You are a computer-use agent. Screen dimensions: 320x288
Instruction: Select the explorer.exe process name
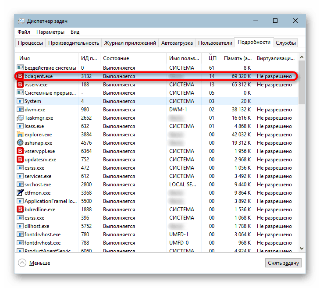pos(38,135)
